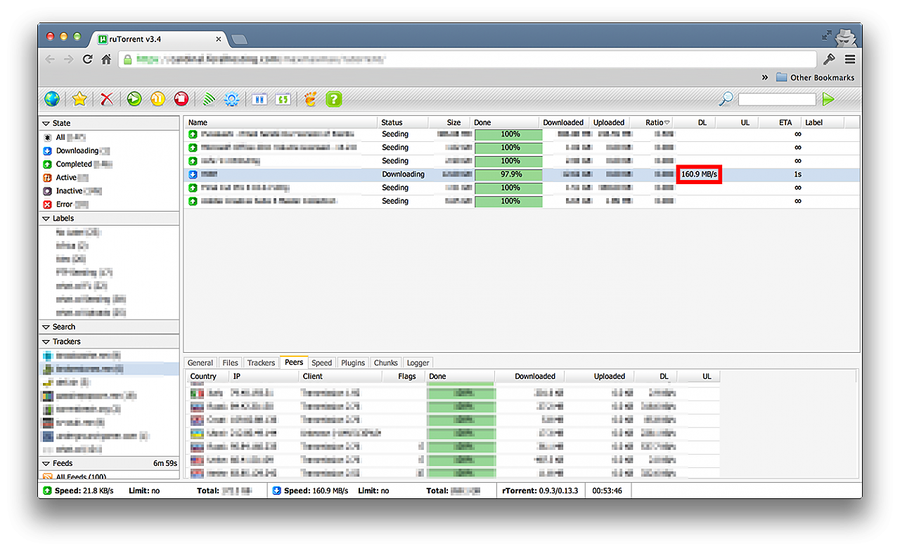Screen dimensions: 900x551
Task: Click the red X Remove icon
Action: [x=107, y=99]
